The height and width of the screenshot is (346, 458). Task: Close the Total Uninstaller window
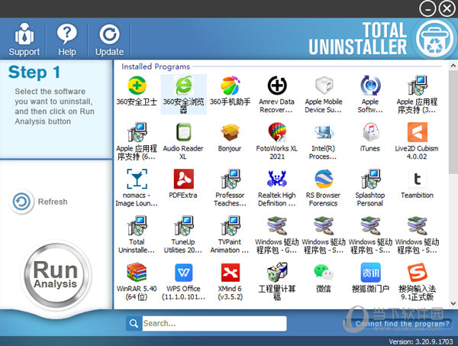tap(447, 8)
